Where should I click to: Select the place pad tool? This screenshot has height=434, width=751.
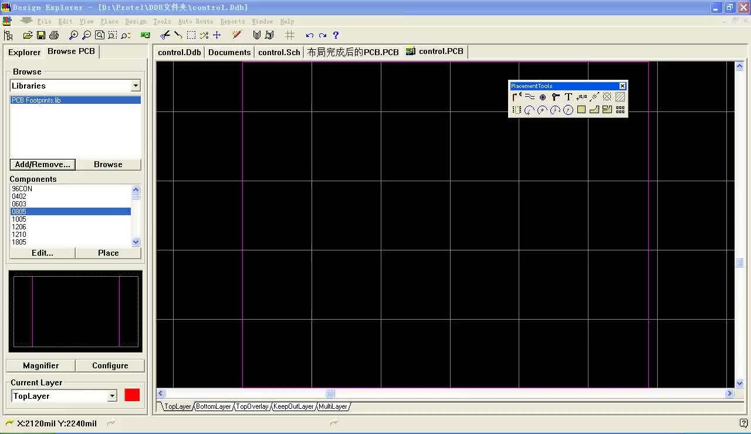pos(542,97)
